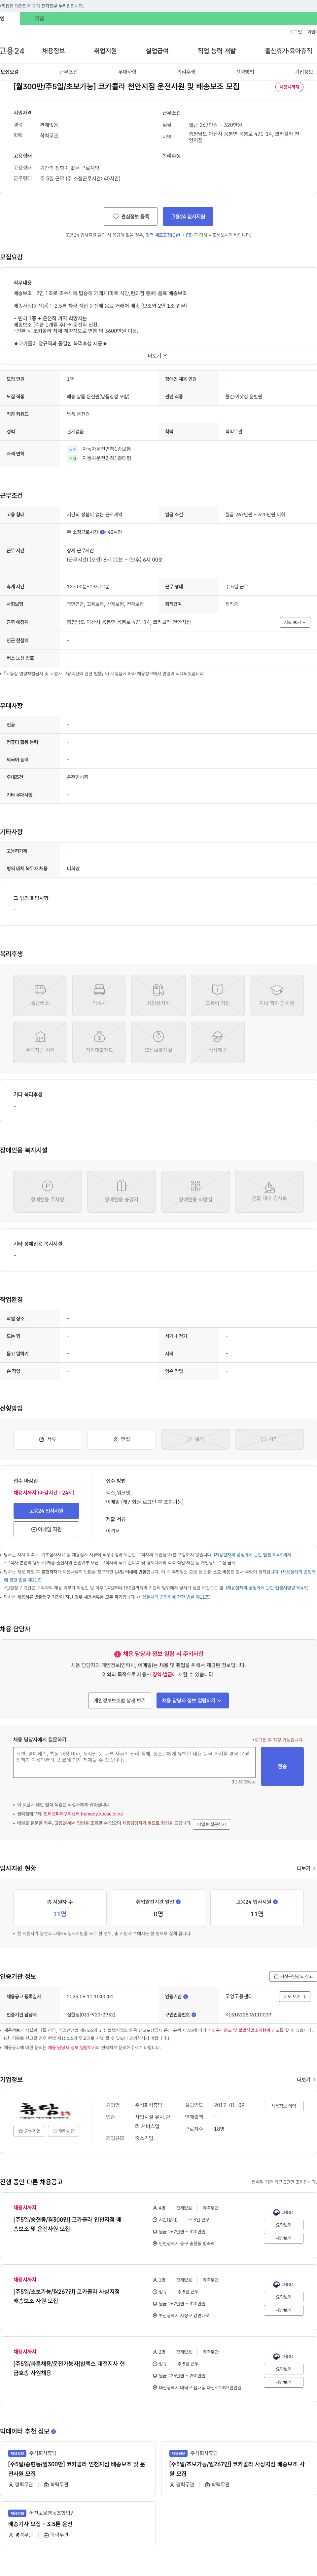Viewport: 317px width, 2576px height.
Task: Switch to the 우대사항 tab
Action: tap(127, 72)
